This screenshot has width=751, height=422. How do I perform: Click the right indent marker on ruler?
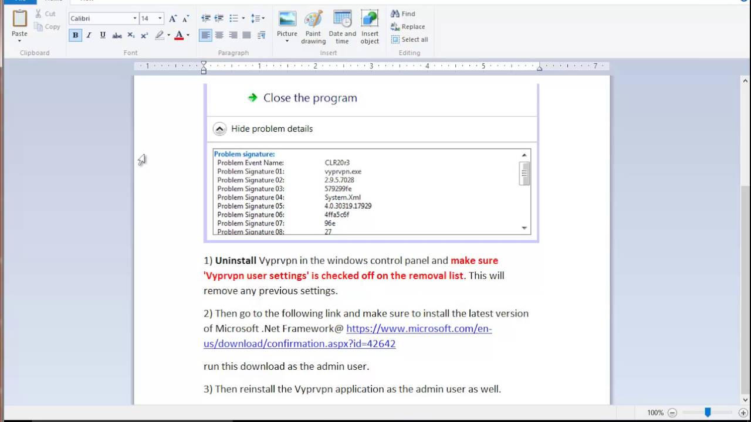click(x=539, y=69)
